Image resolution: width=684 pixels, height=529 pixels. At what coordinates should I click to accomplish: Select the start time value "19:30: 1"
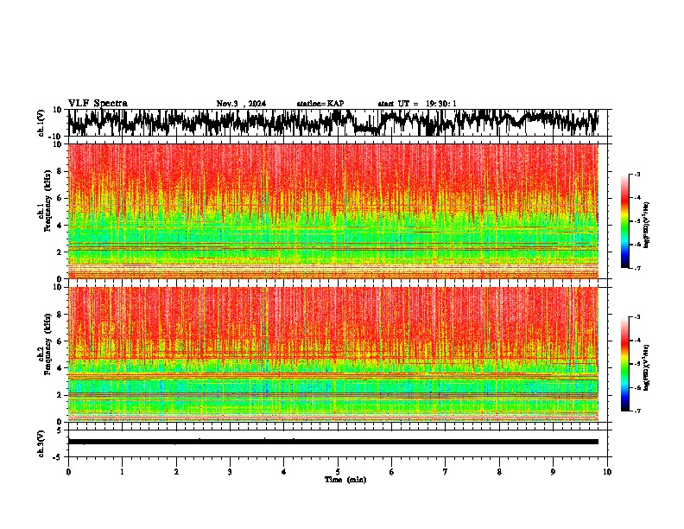tap(441, 104)
